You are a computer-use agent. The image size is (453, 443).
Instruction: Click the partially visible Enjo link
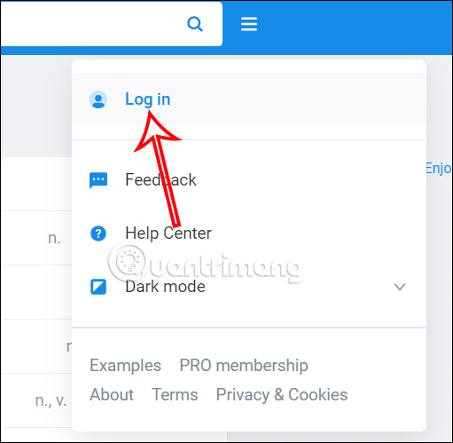click(439, 169)
